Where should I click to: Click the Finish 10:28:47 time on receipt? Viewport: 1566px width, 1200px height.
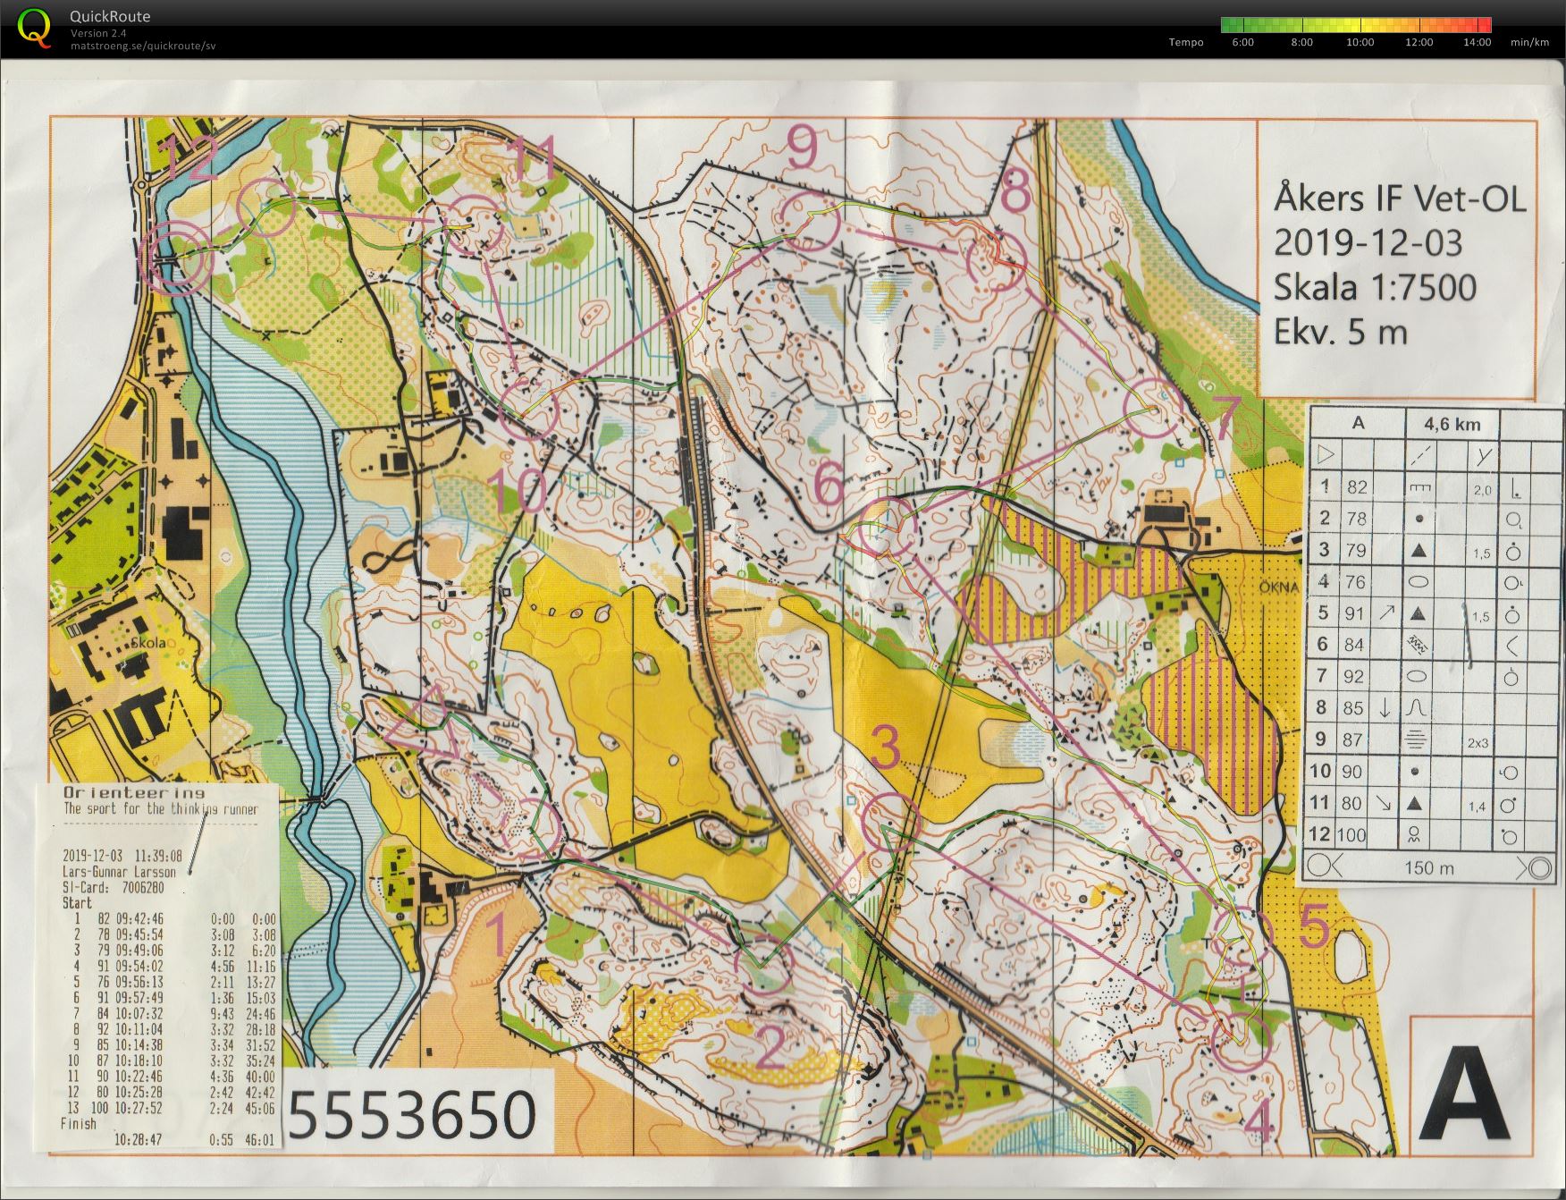(138, 1139)
